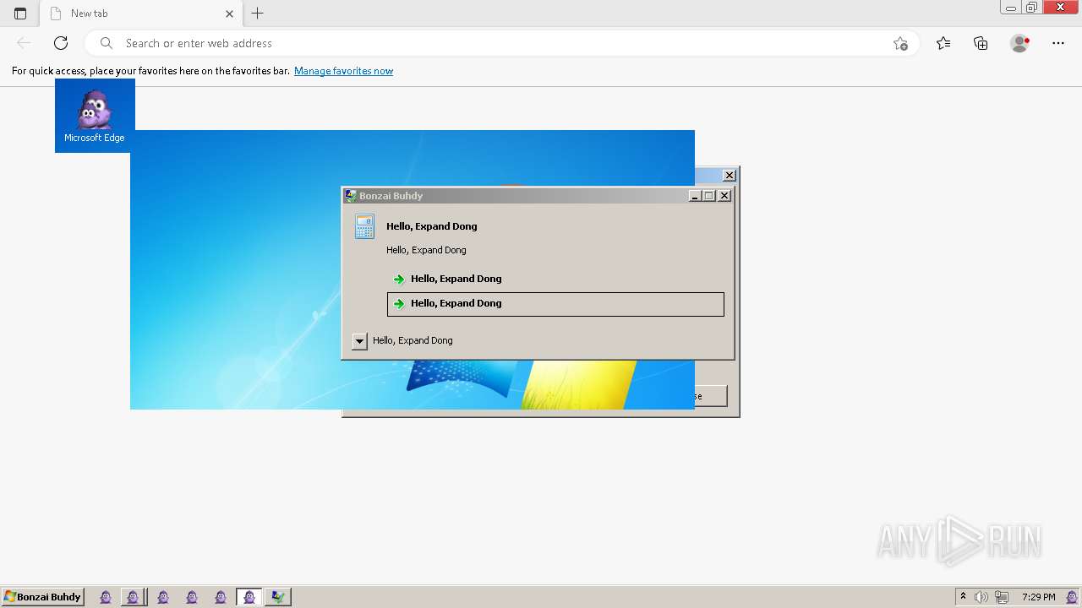Click the green arrow of the outlined command link
Image resolution: width=1082 pixels, height=608 pixels.
[x=399, y=304]
